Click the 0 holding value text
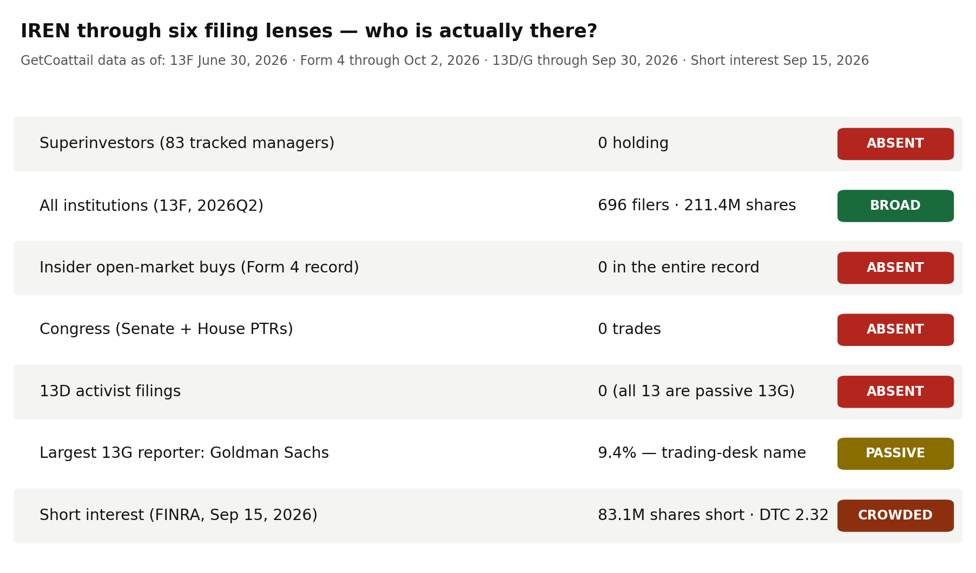Image resolution: width=976 pixels, height=573 pixels. 633,143
